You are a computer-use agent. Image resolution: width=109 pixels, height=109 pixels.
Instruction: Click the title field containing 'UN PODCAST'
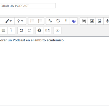pos(28,6)
